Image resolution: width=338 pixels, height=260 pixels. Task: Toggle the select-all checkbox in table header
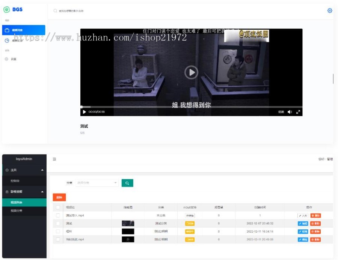[58, 207]
